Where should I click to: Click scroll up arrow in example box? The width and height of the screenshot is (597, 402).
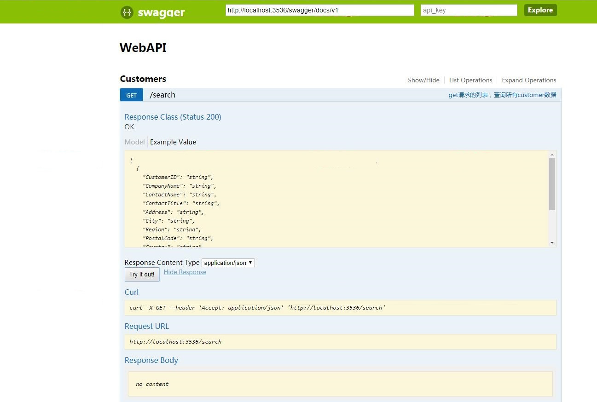click(x=552, y=155)
